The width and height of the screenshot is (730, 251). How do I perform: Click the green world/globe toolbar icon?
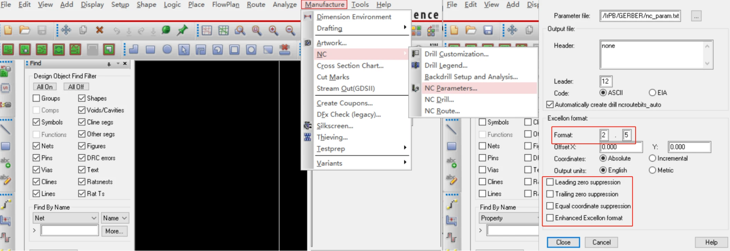point(166,30)
